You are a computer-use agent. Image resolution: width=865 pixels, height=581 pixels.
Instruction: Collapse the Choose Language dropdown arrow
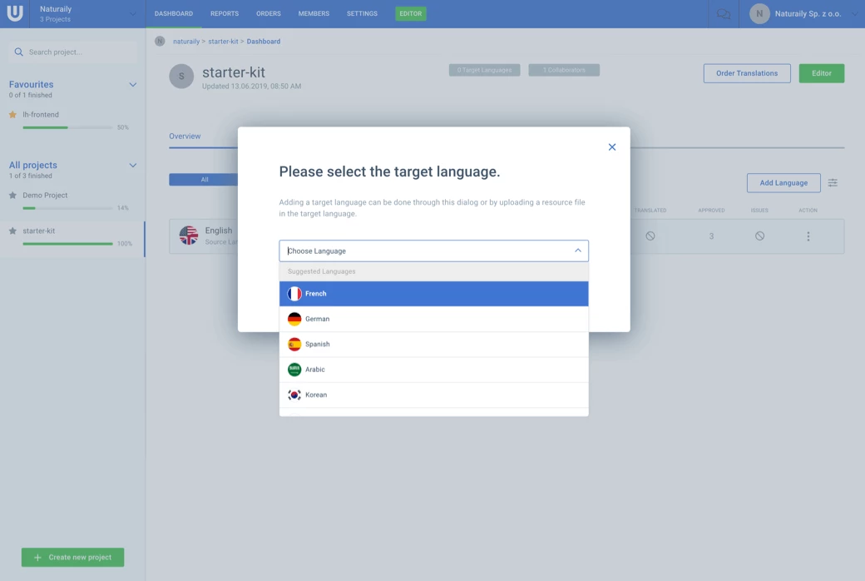[577, 251]
